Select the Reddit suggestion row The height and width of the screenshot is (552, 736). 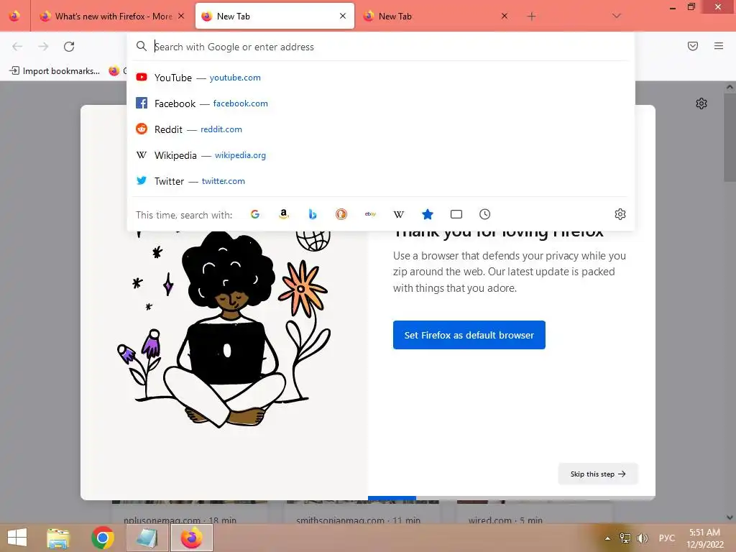(x=381, y=129)
